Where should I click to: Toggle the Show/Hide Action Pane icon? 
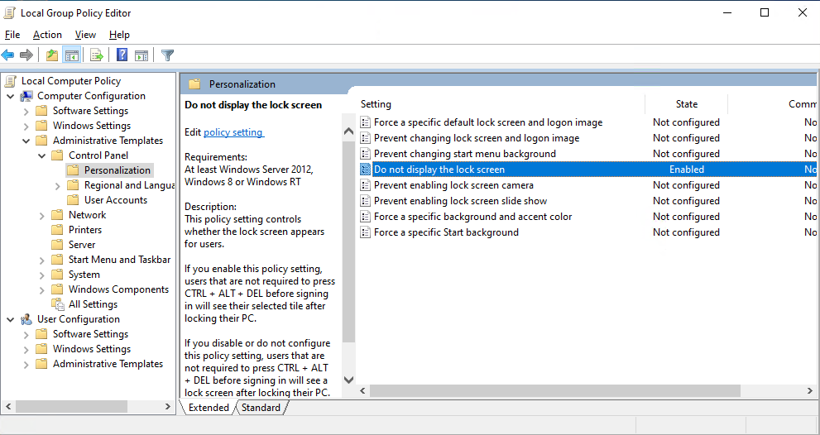click(x=141, y=55)
